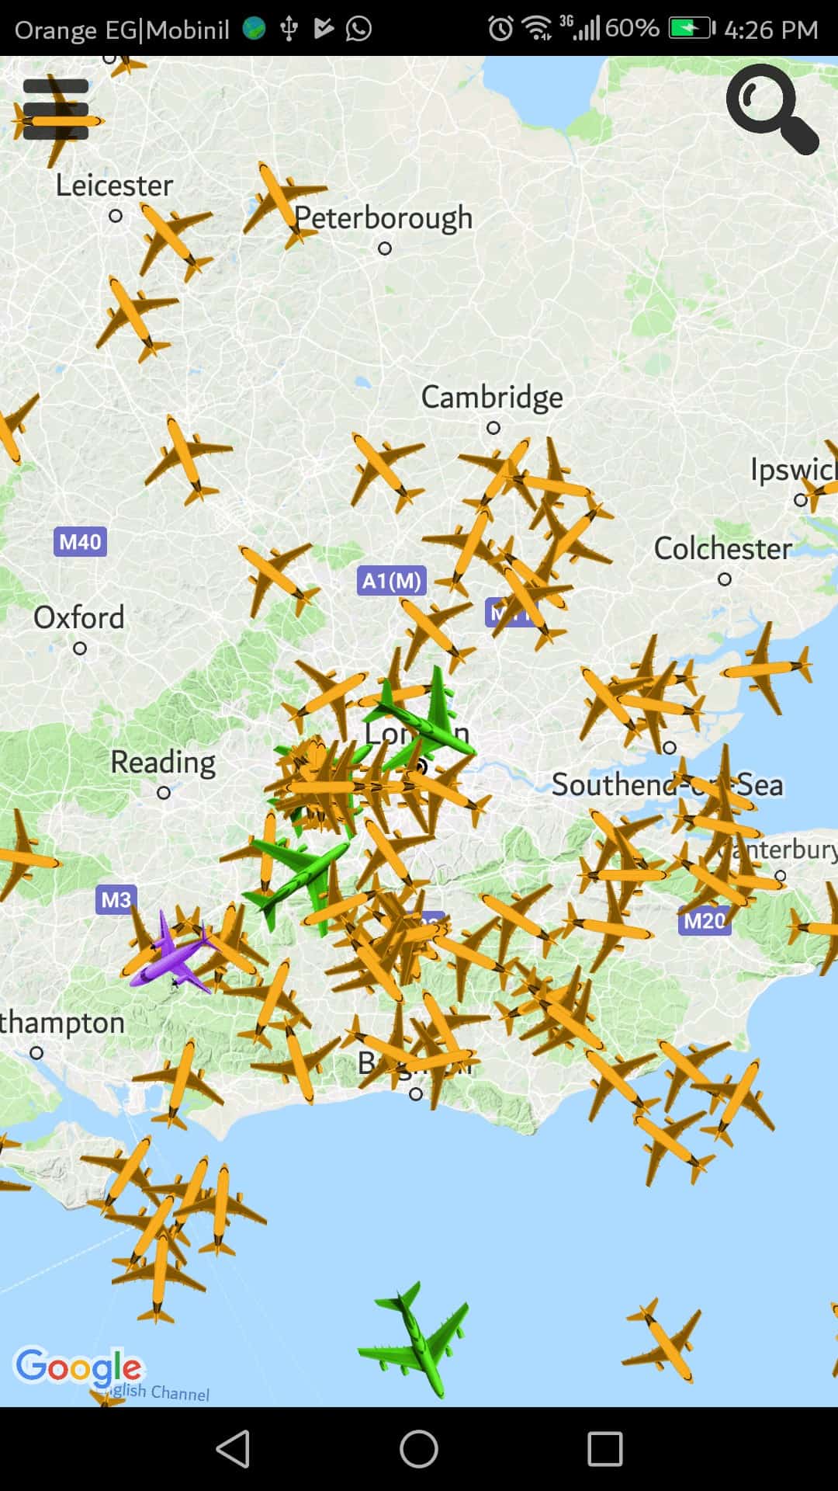This screenshot has height=1491, width=838.
Task: Tap the search magnifier icon
Action: pyautogui.click(x=772, y=109)
